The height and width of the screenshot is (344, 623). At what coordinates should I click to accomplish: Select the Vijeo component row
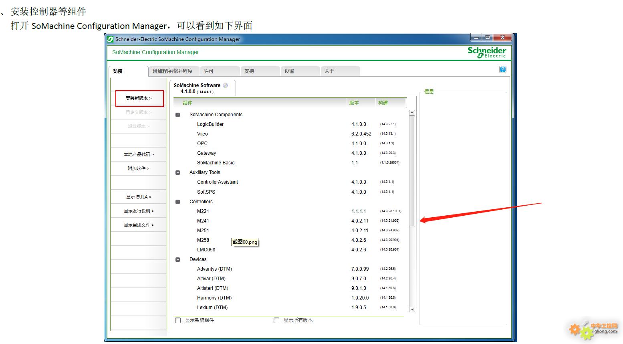pyautogui.click(x=291, y=134)
